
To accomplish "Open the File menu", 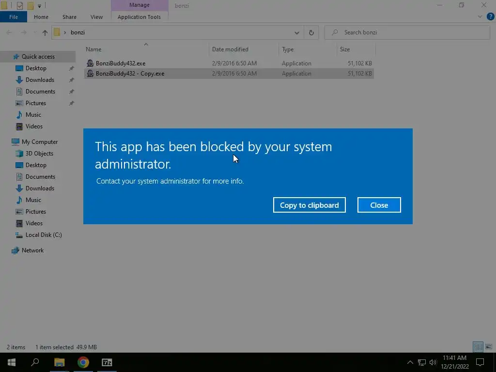I will [14, 17].
